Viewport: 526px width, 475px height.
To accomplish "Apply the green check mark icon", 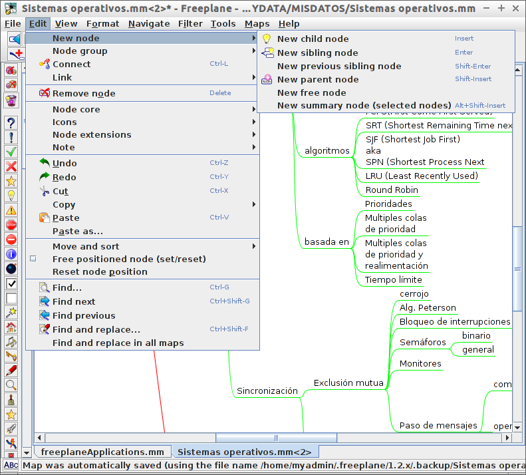I will [11, 152].
